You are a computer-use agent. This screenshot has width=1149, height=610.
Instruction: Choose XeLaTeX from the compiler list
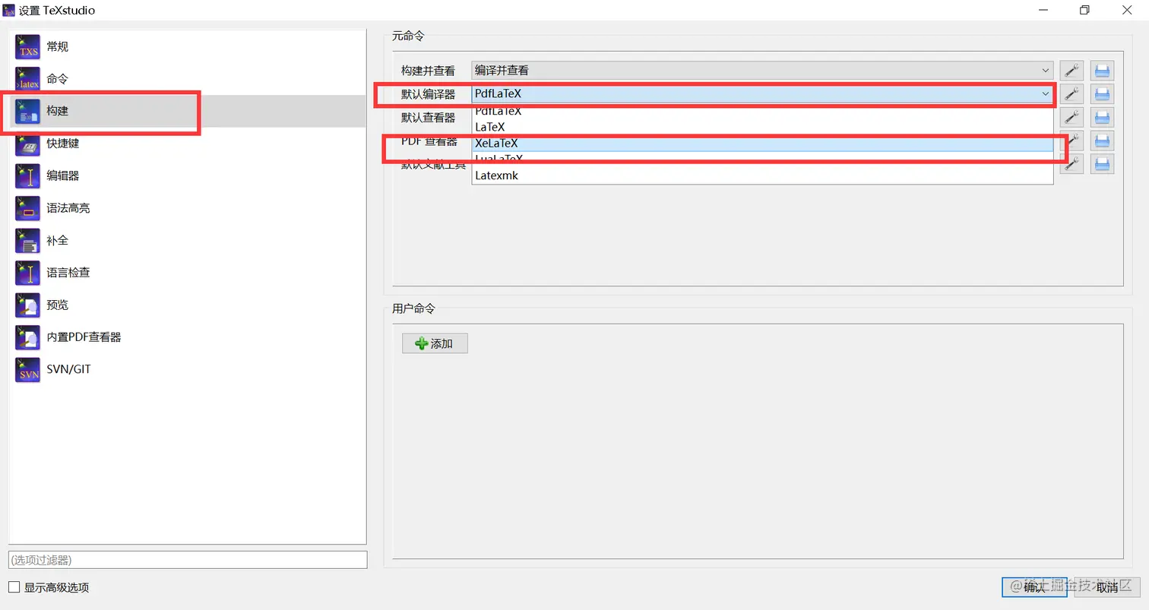tap(762, 143)
